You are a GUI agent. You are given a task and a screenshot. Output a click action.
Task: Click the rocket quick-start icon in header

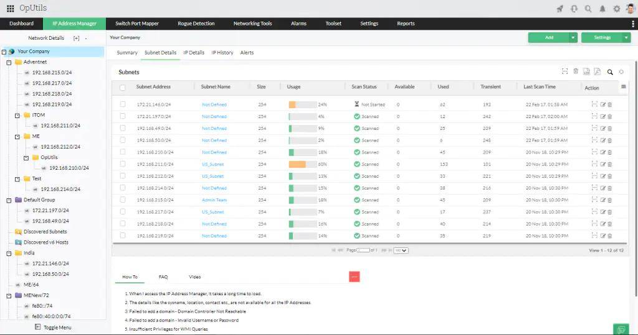click(559, 9)
